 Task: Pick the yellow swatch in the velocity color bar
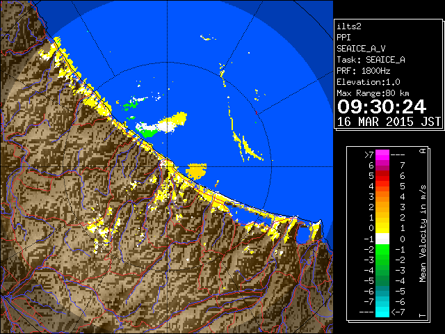pyautogui.click(x=382, y=228)
